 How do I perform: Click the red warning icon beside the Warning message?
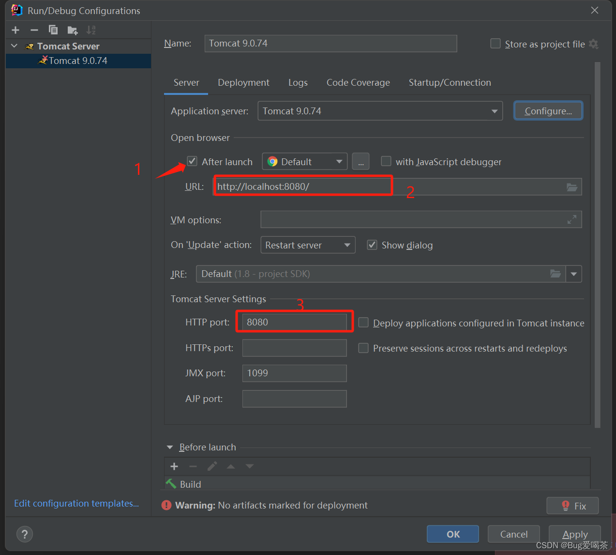tap(166, 506)
